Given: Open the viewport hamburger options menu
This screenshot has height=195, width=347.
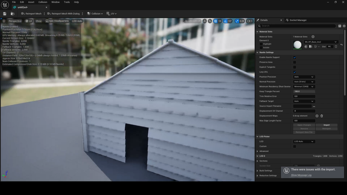Looking at the screenshot, I should tap(4, 21).
